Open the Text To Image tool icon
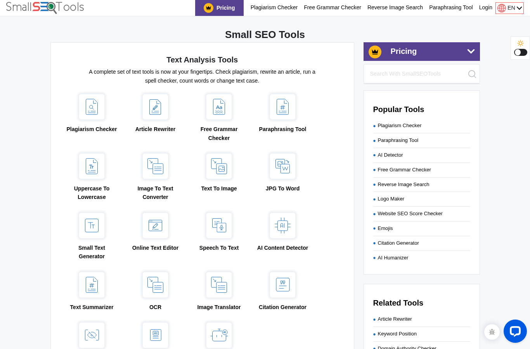 (219, 166)
